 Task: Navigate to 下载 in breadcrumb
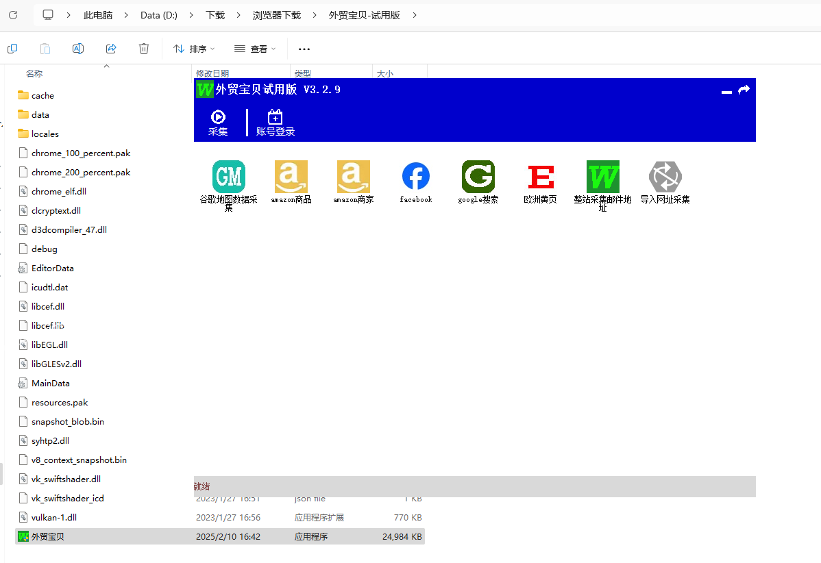pos(215,15)
